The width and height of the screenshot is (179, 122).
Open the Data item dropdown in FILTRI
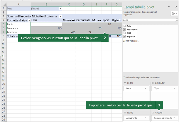146,88
